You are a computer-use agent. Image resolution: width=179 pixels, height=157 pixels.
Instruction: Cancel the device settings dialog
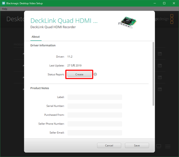[x=109, y=146]
